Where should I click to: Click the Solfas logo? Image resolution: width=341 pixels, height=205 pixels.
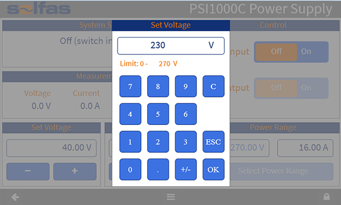tap(39, 9)
